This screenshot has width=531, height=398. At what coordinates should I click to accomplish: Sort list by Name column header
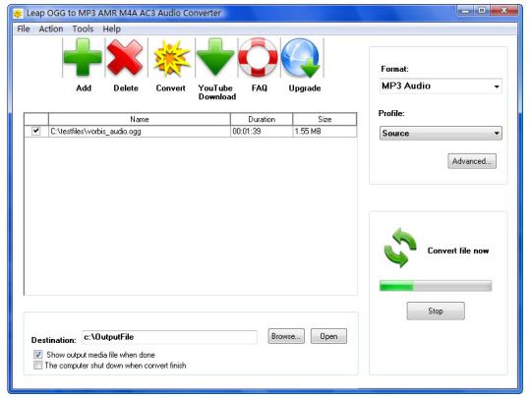point(140,119)
